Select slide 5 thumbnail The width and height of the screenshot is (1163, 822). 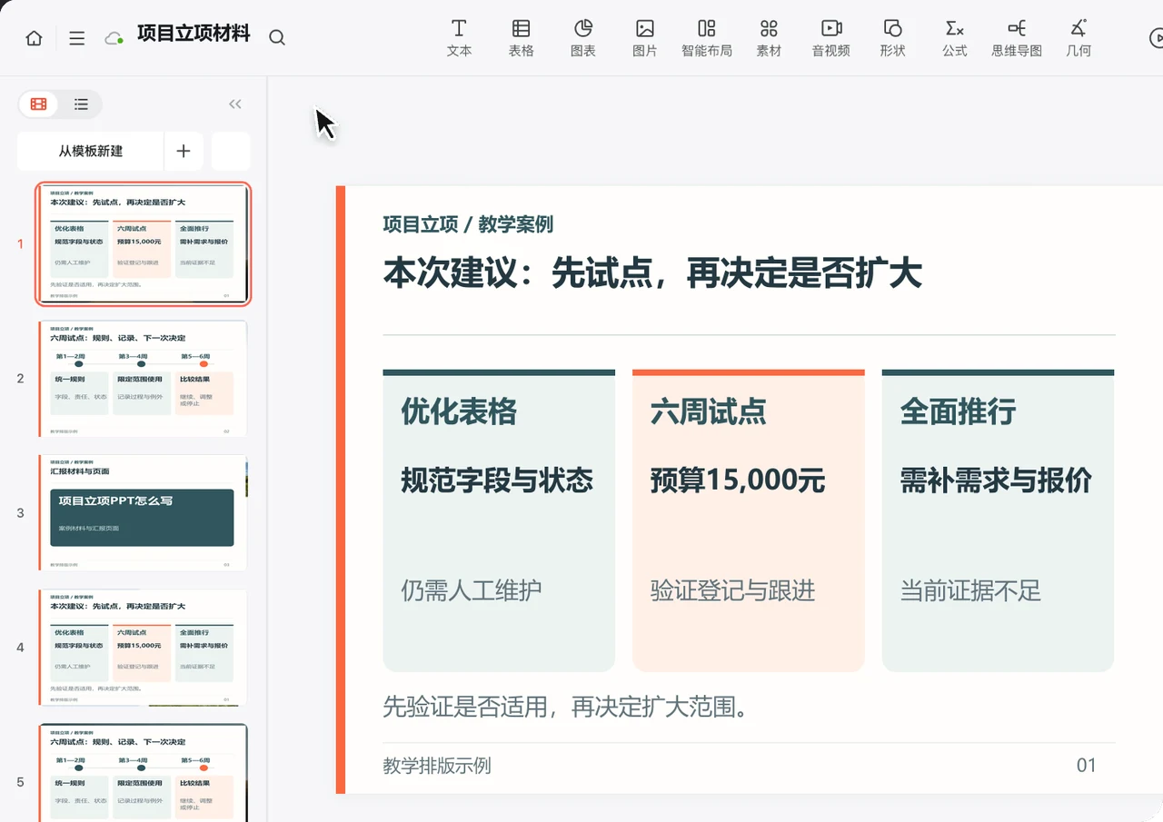(143, 773)
